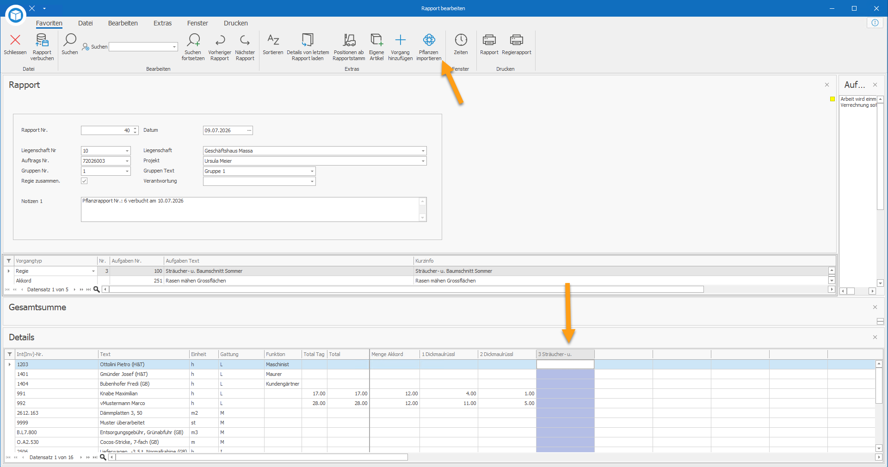
Task: Click Rapport verbuchen icon
Action: [42, 40]
